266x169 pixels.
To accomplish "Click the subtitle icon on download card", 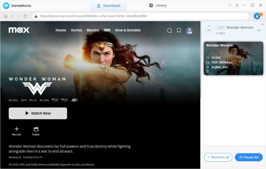I will (x=207, y=71).
